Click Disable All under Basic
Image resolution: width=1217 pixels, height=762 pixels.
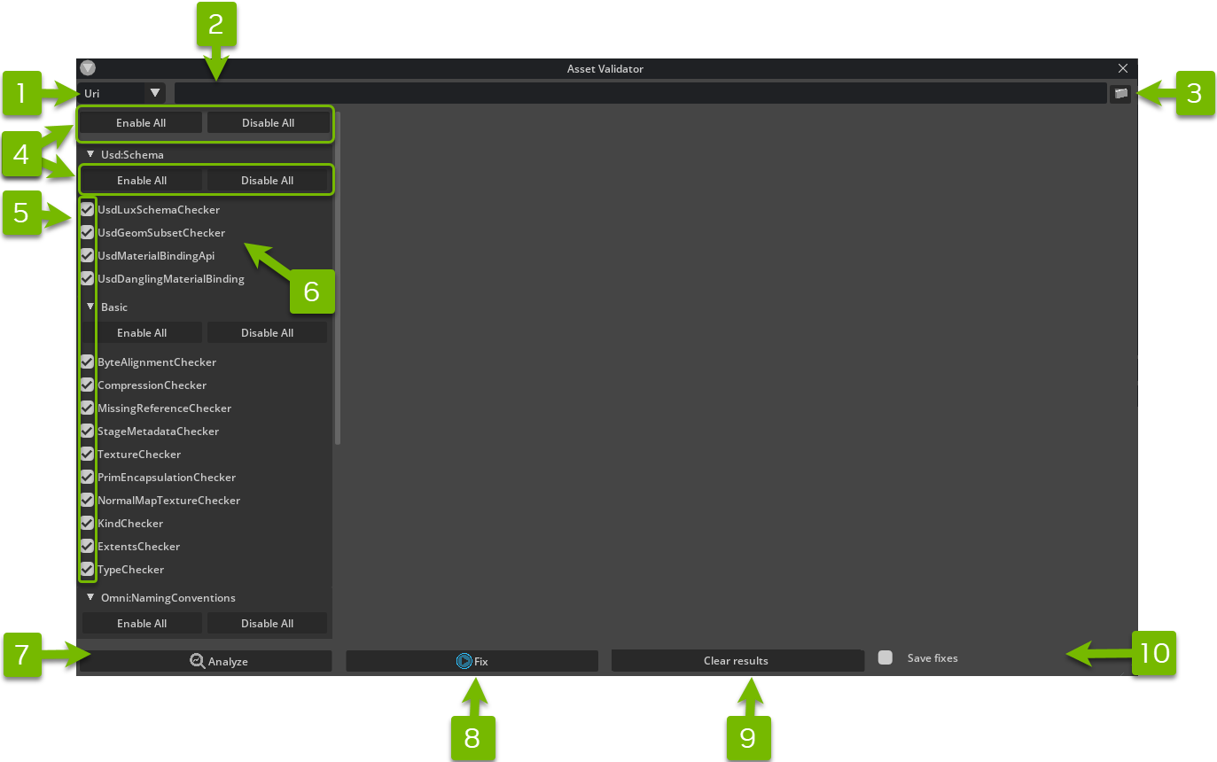tap(267, 331)
